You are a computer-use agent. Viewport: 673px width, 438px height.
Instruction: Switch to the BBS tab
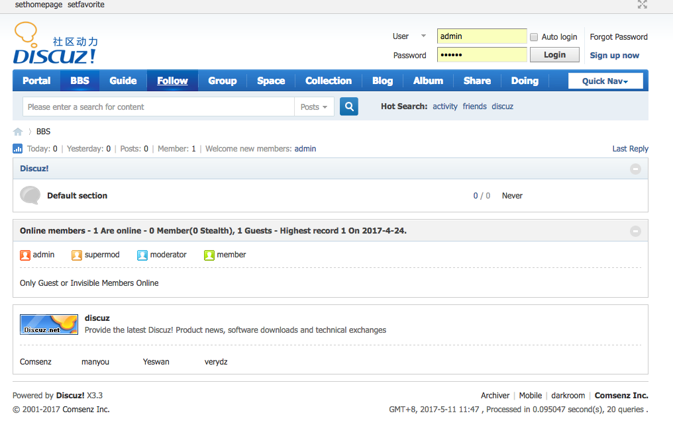pyautogui.click(x=80, y=81)
